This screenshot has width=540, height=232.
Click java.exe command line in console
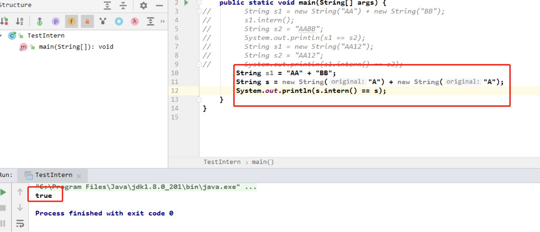coord(146,187)
